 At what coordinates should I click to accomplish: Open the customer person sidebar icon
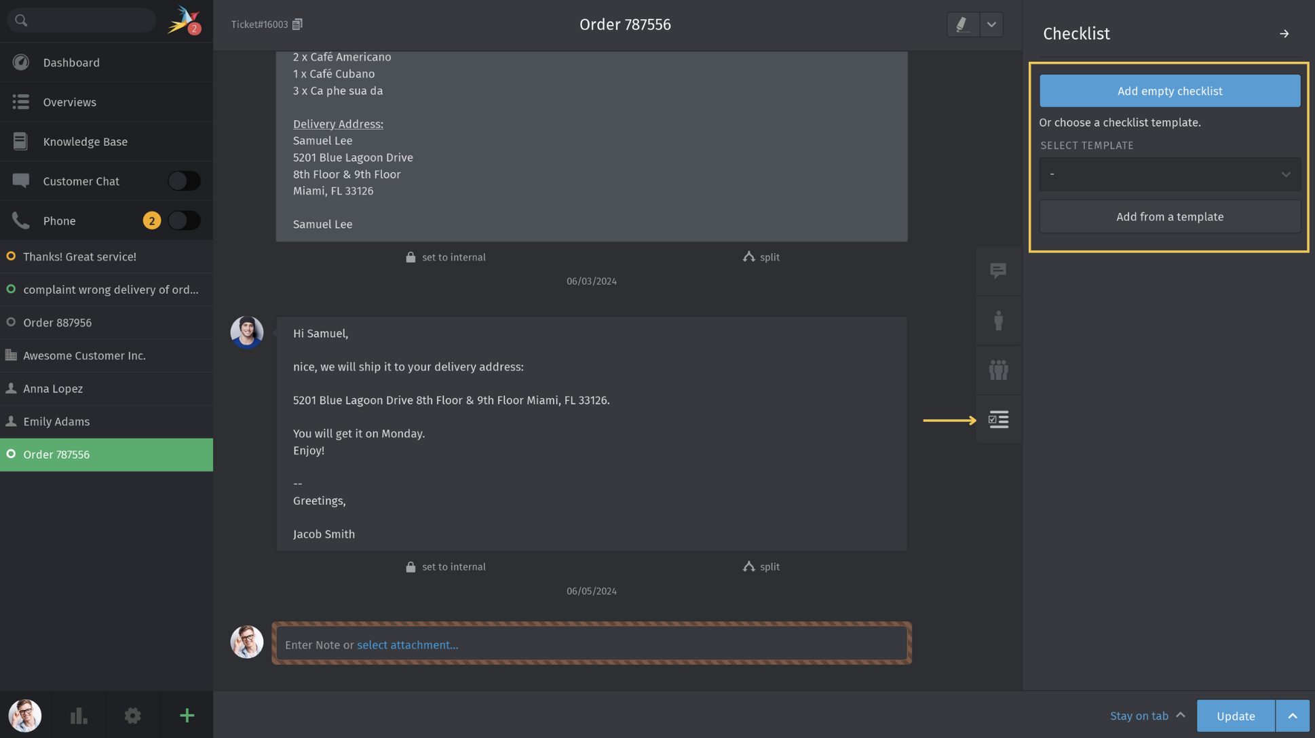(997, 320)
